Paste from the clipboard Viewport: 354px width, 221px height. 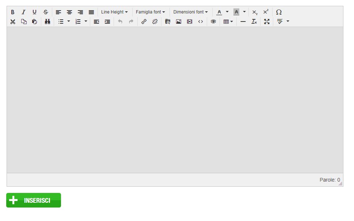35,22
